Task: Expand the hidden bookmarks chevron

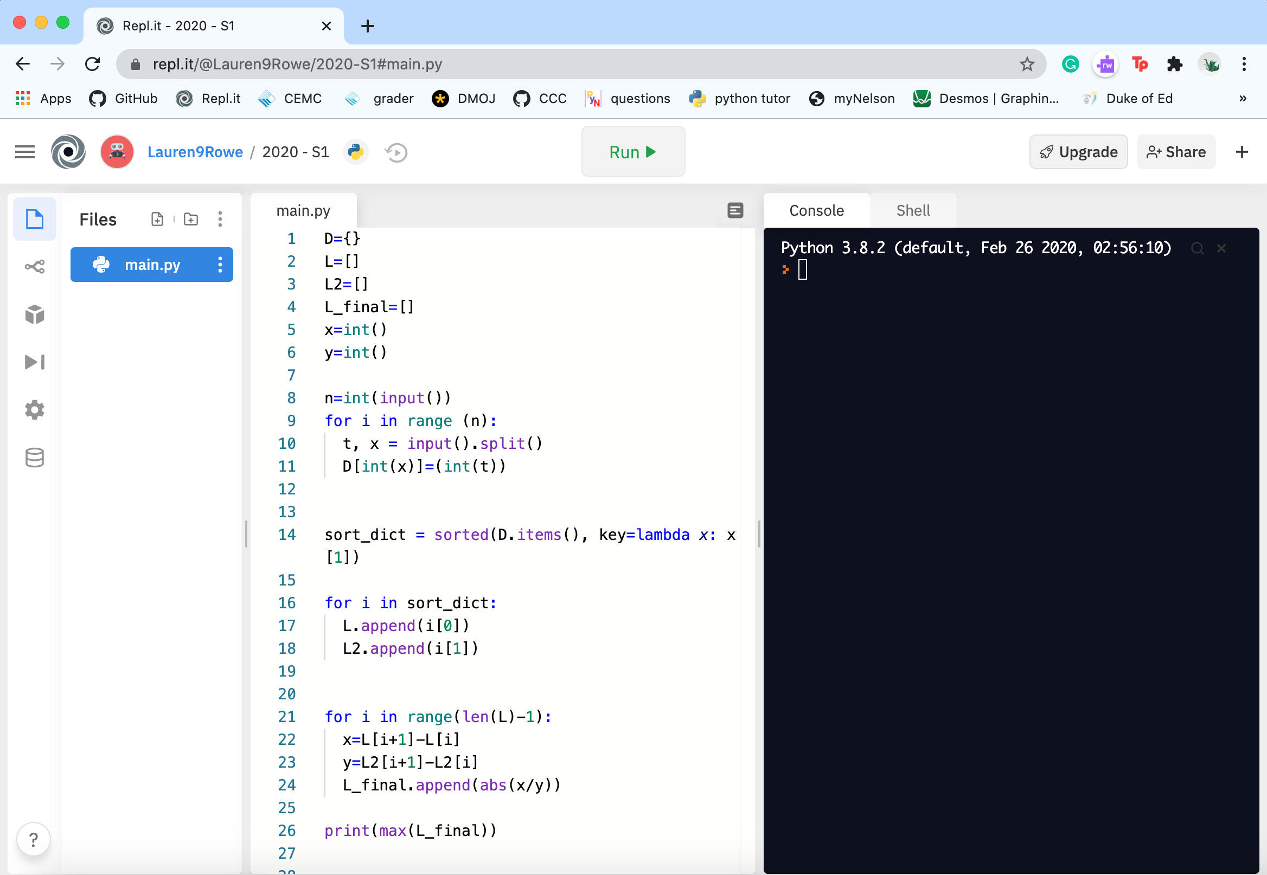Action: tap(1243, 99)
